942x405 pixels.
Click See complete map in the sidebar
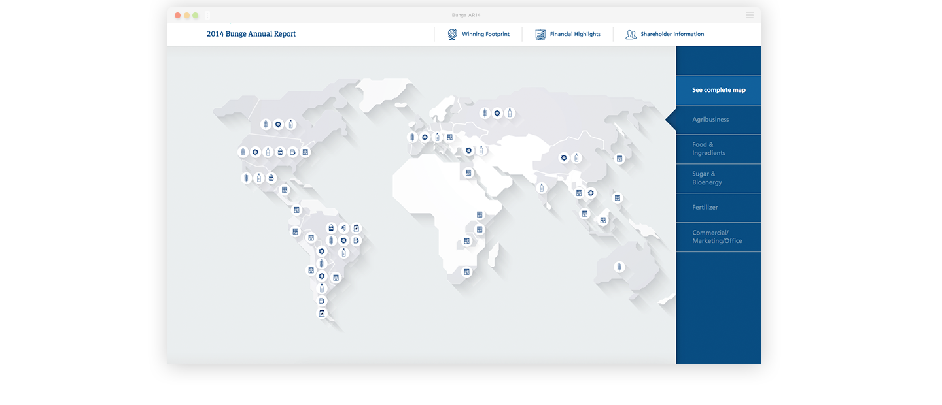click(x=718, y=90)
